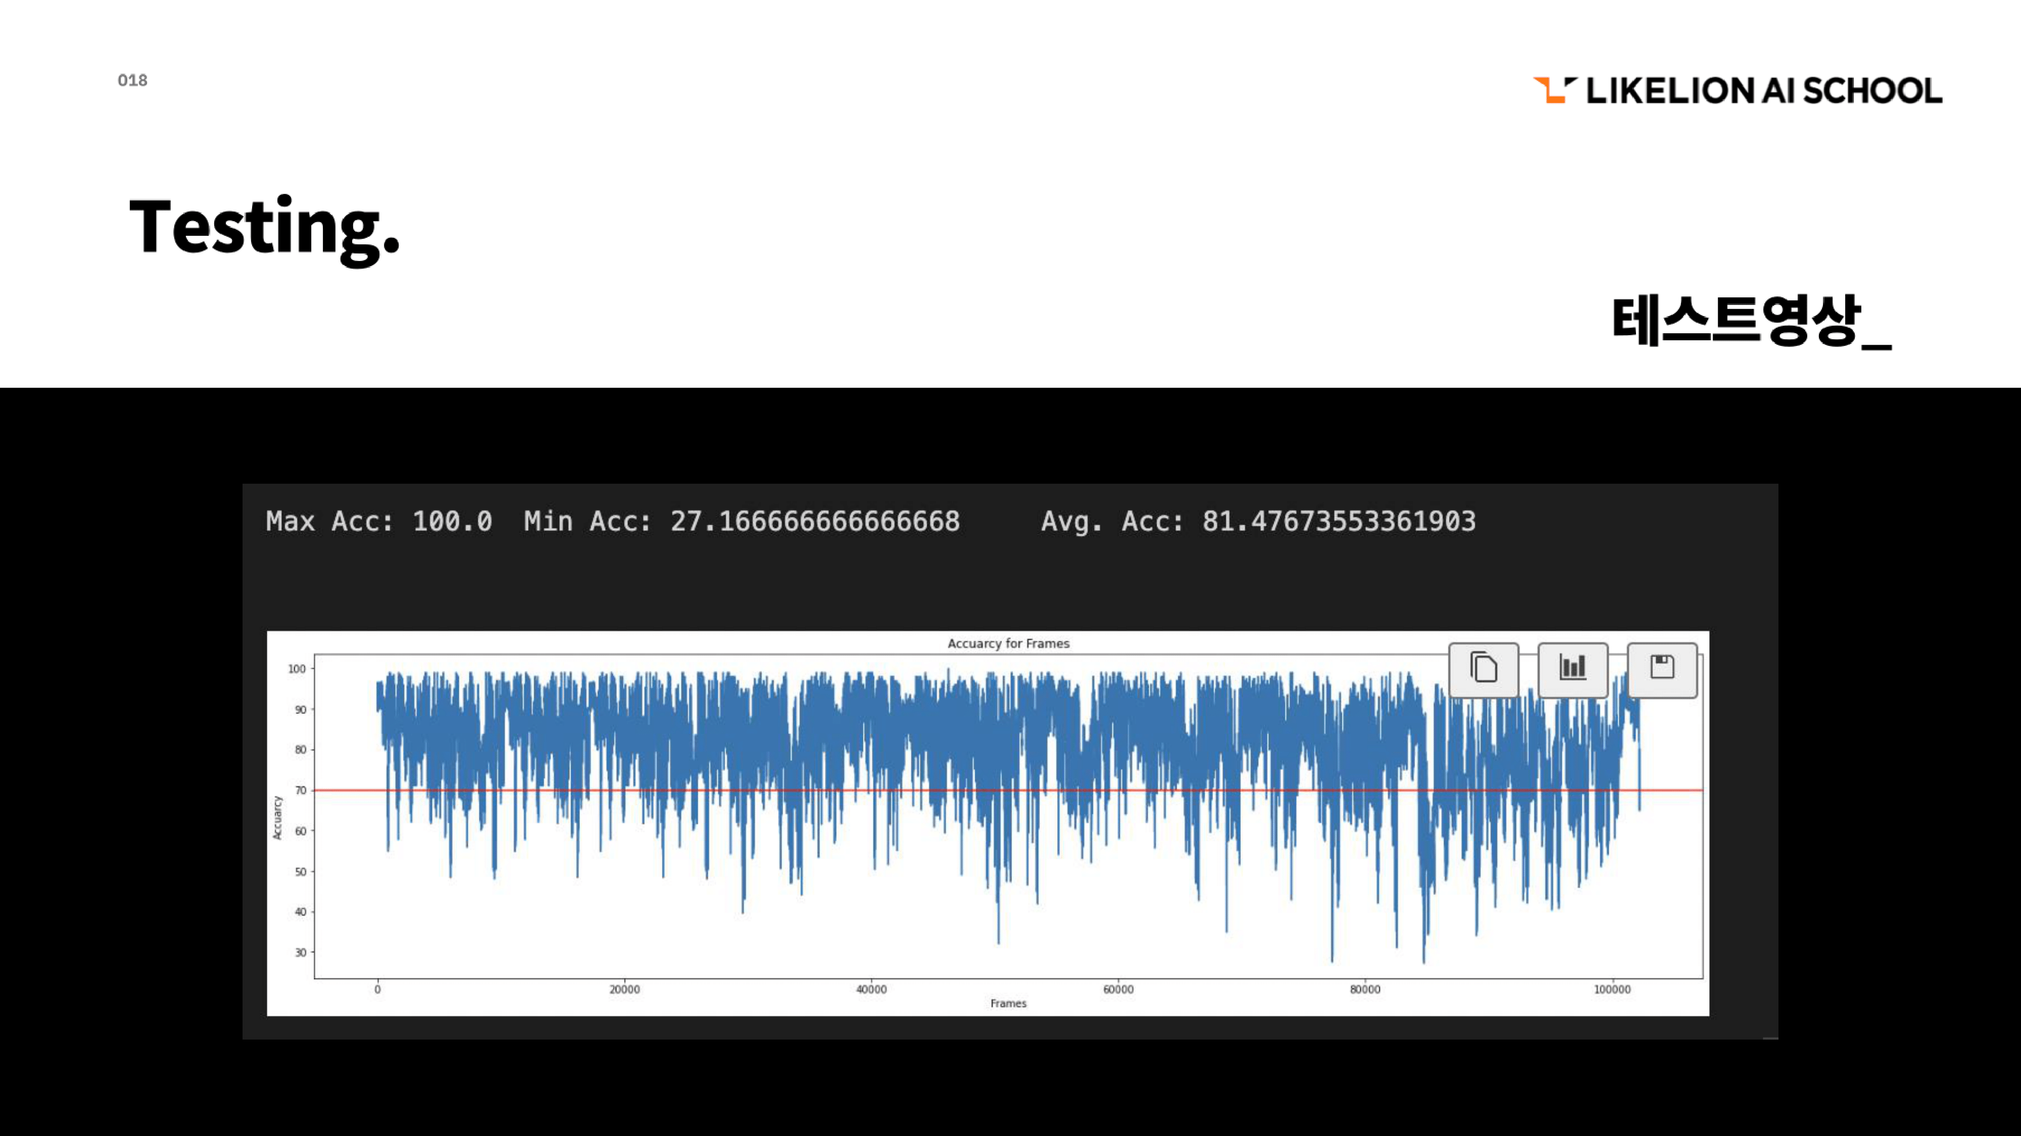The height and width of the screenshot is (1136, 2021).
Task: Click the slide number 018
Action: coord(132,81)
